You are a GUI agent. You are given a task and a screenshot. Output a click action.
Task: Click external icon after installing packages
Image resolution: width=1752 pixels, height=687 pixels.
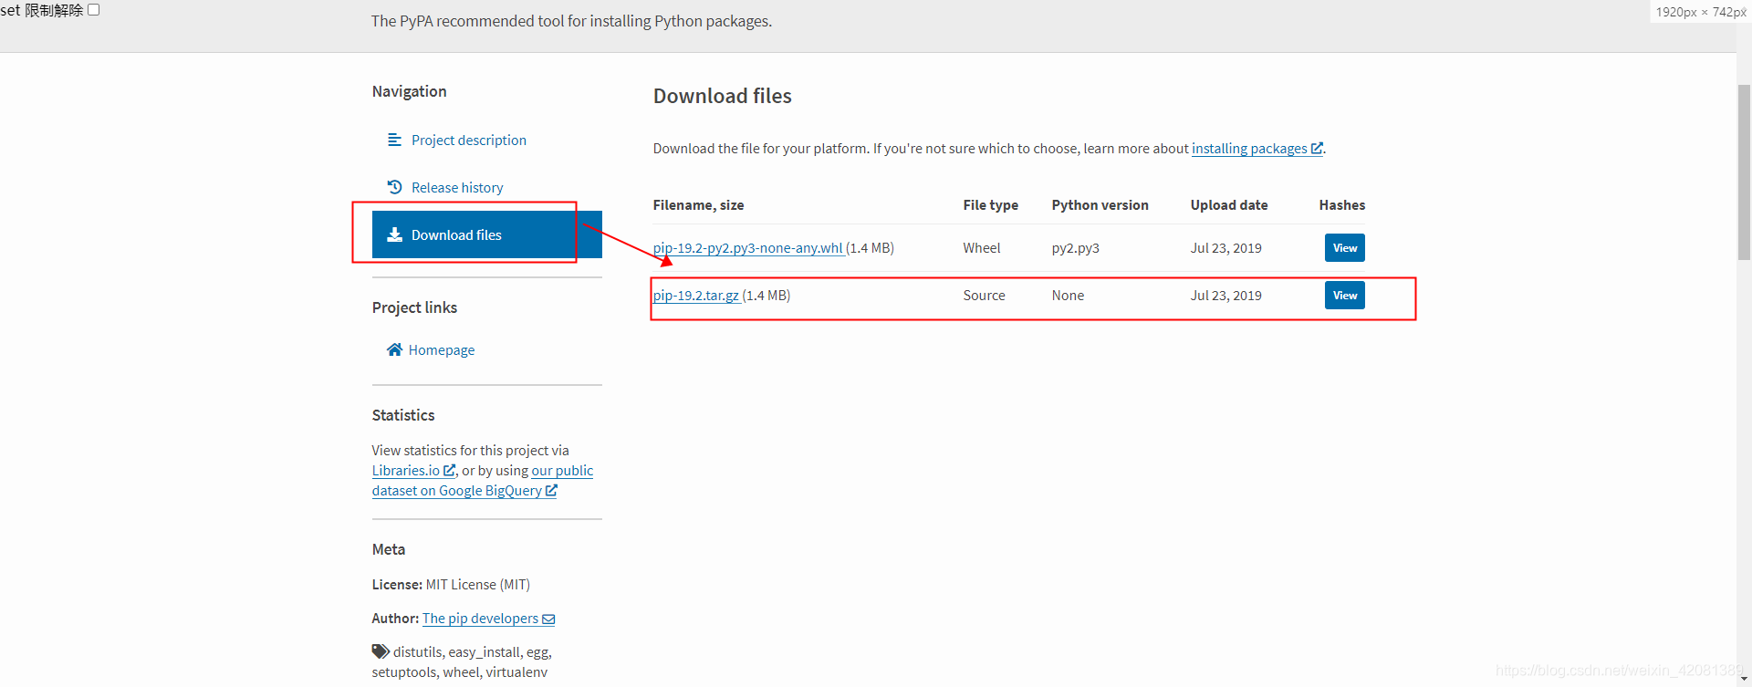tap(1317, 149)
